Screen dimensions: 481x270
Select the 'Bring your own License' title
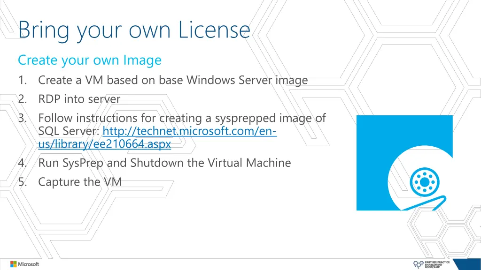[x=134, y=30]
